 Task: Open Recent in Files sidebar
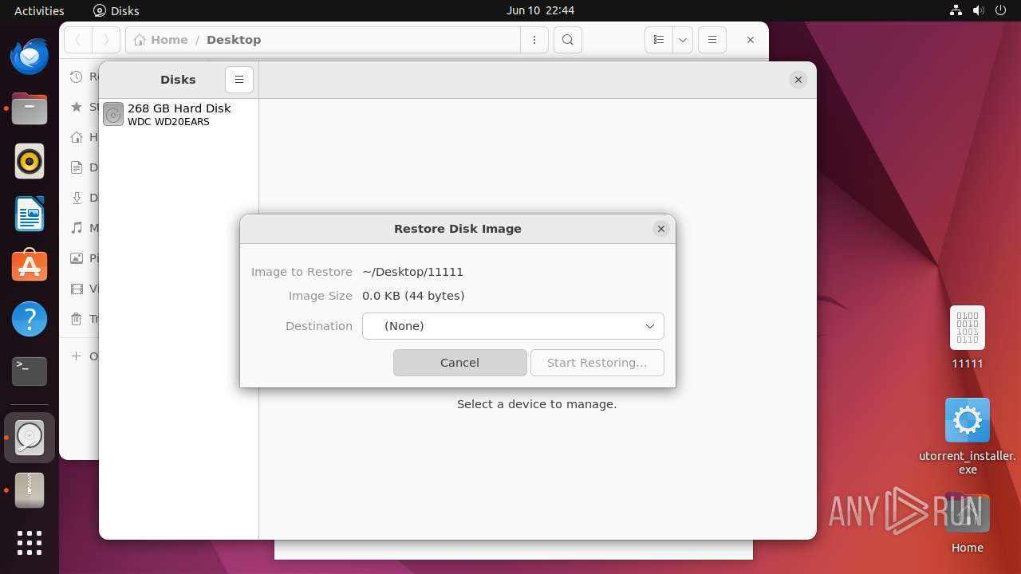(x=83, y=77)
